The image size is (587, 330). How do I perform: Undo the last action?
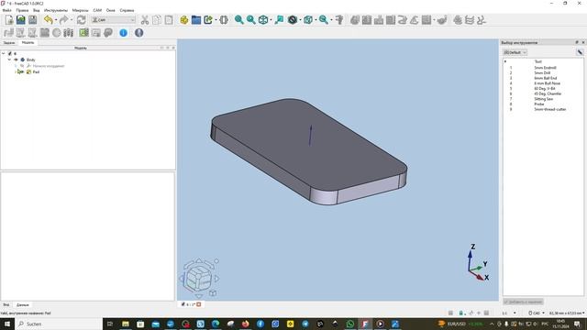click(x=48, y=20)
